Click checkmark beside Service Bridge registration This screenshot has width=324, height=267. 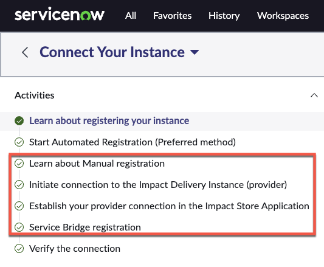[x=19, y=227]
